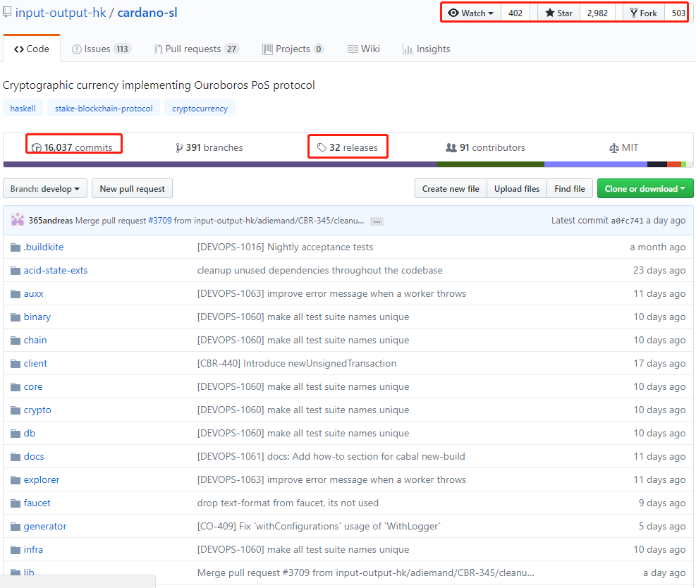View the 503 forks count
The width and height of the screenshot is (696, 588).
pos(678,13)
